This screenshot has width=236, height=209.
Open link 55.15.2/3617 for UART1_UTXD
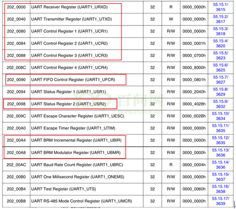click(220, 19)
